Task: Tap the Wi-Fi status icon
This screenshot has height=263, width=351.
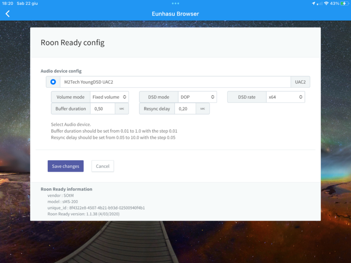Action: coord(326,4)
